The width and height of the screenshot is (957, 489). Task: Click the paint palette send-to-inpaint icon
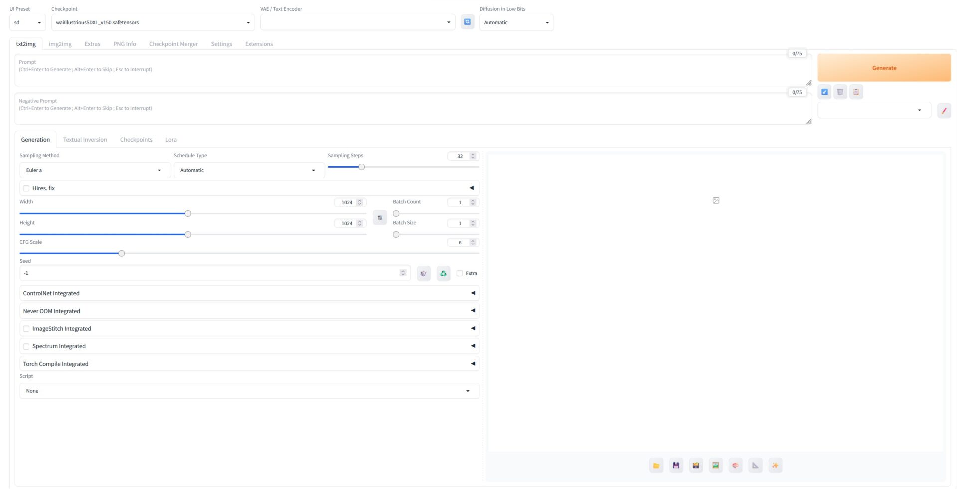tap(736, 466)
